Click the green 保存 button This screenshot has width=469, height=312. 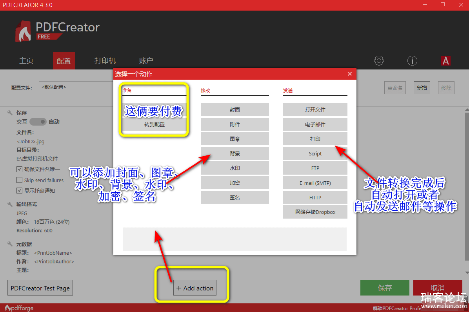(x=385, y=288)
